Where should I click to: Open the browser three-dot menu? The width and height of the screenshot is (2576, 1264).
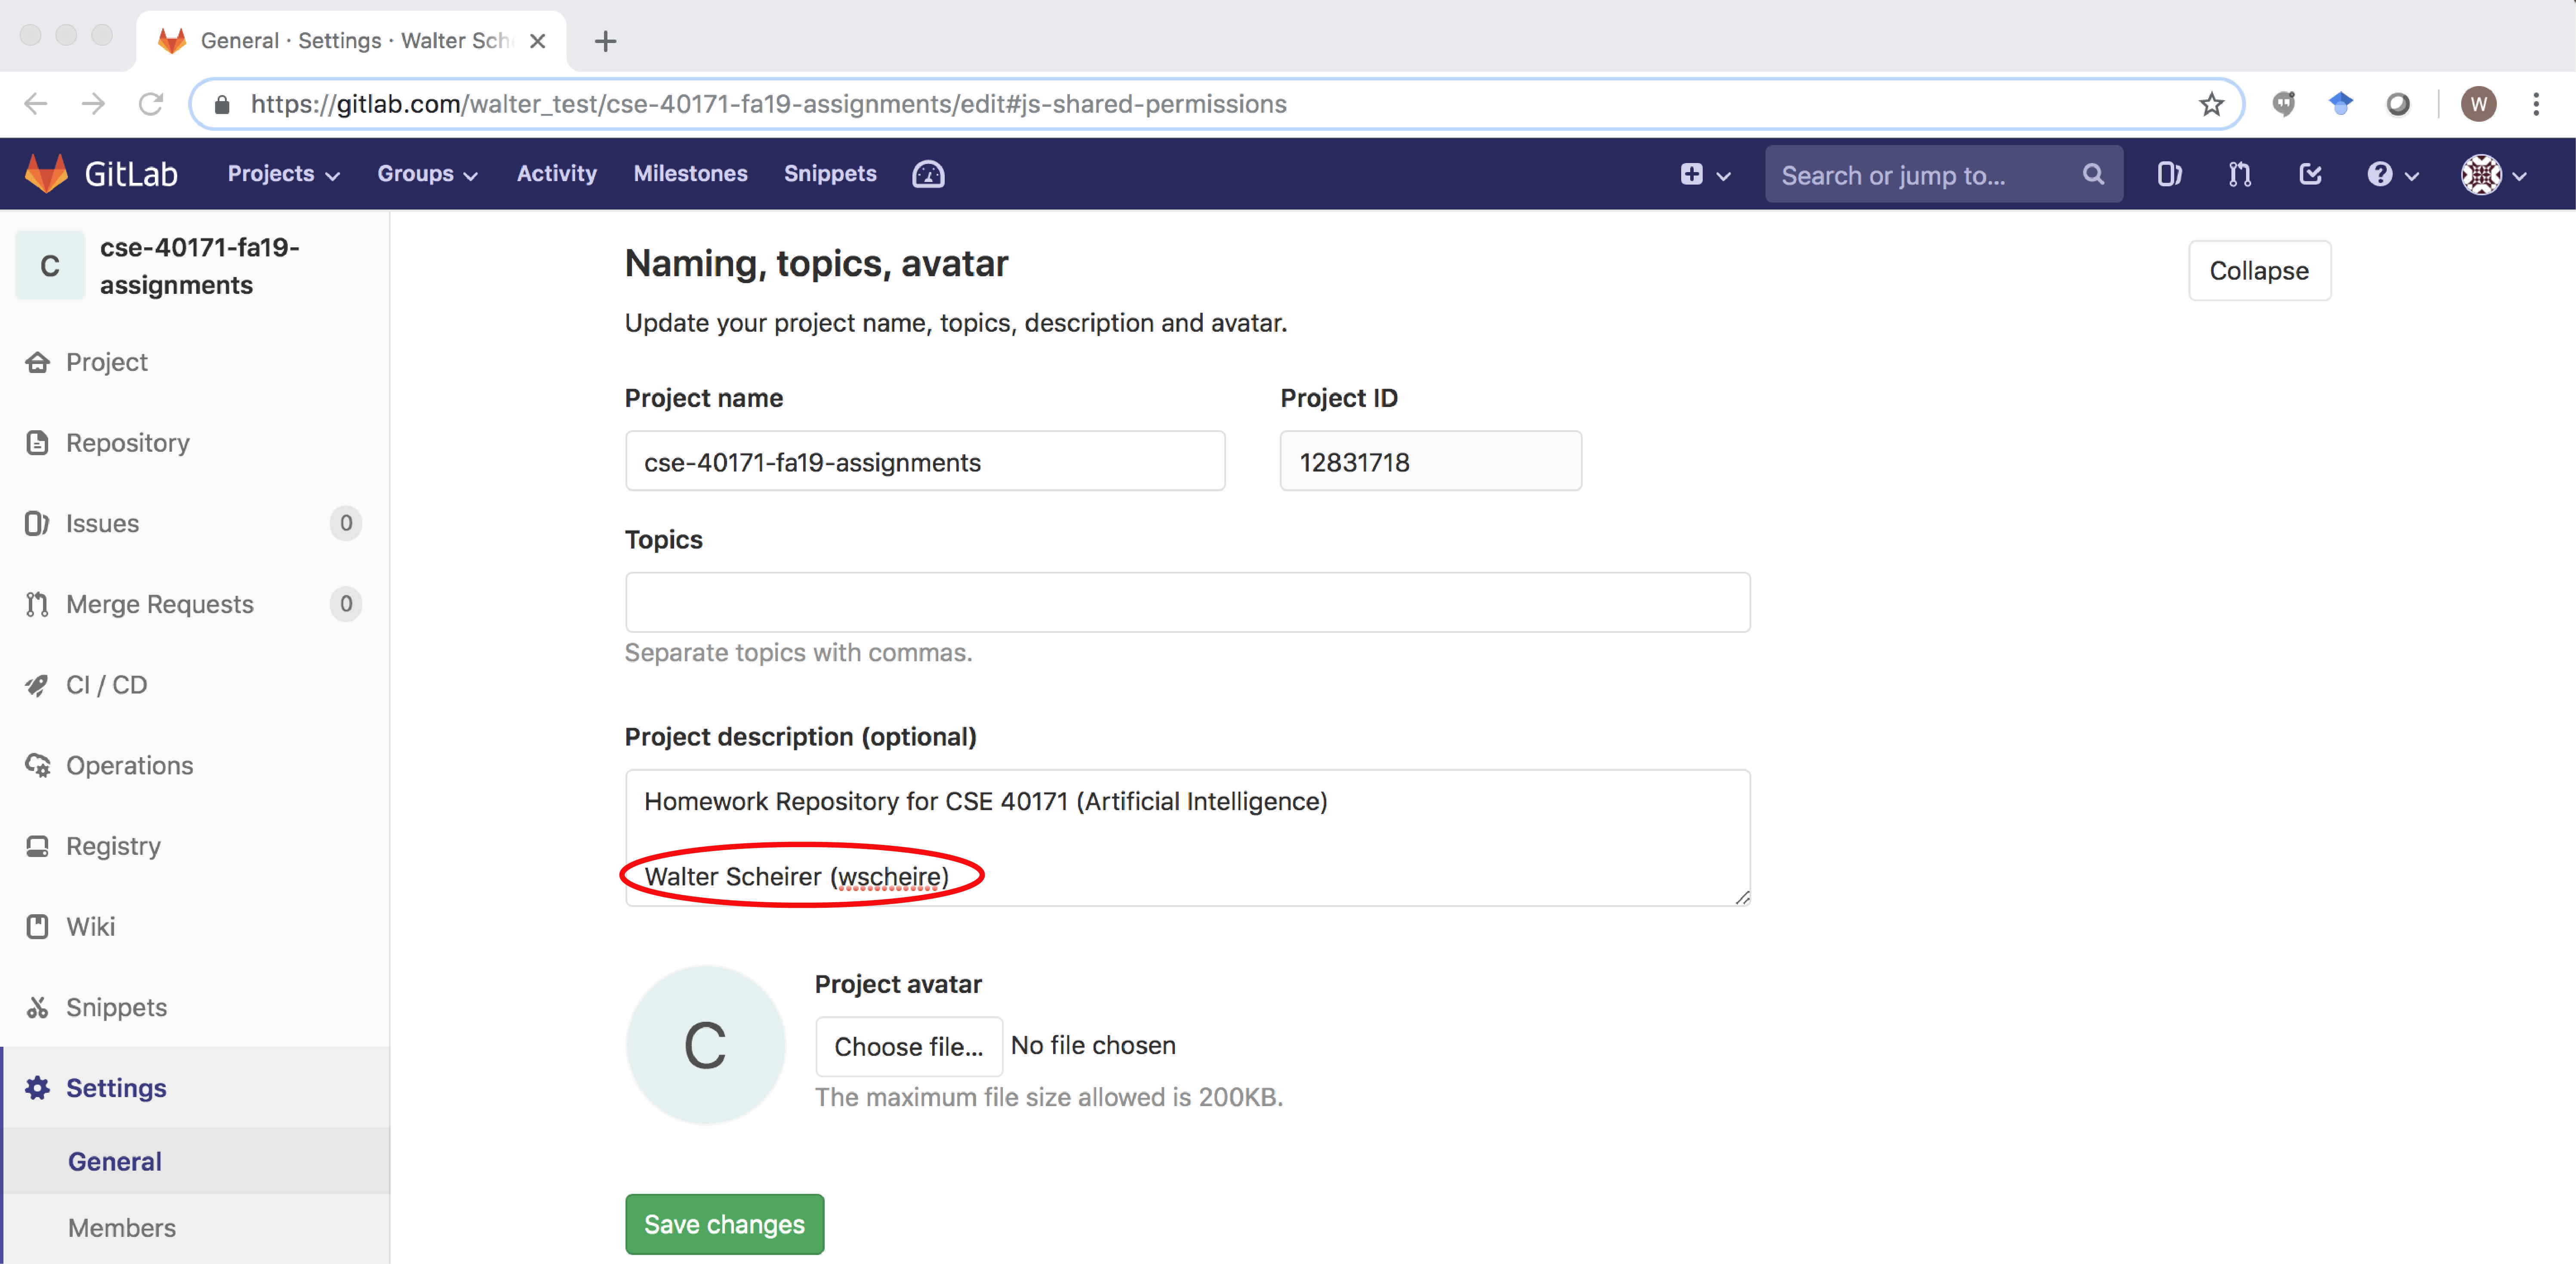click(2536, 104)
